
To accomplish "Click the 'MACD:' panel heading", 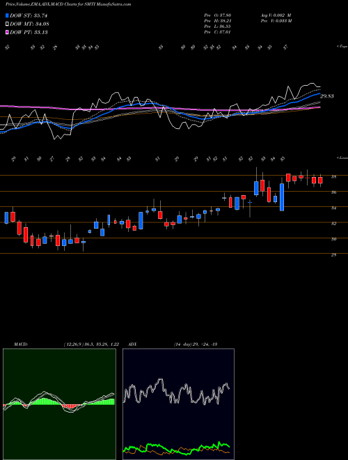I will (20, 344).
